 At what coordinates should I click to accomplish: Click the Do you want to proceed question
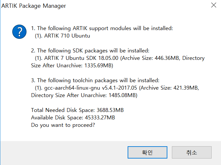63,125
